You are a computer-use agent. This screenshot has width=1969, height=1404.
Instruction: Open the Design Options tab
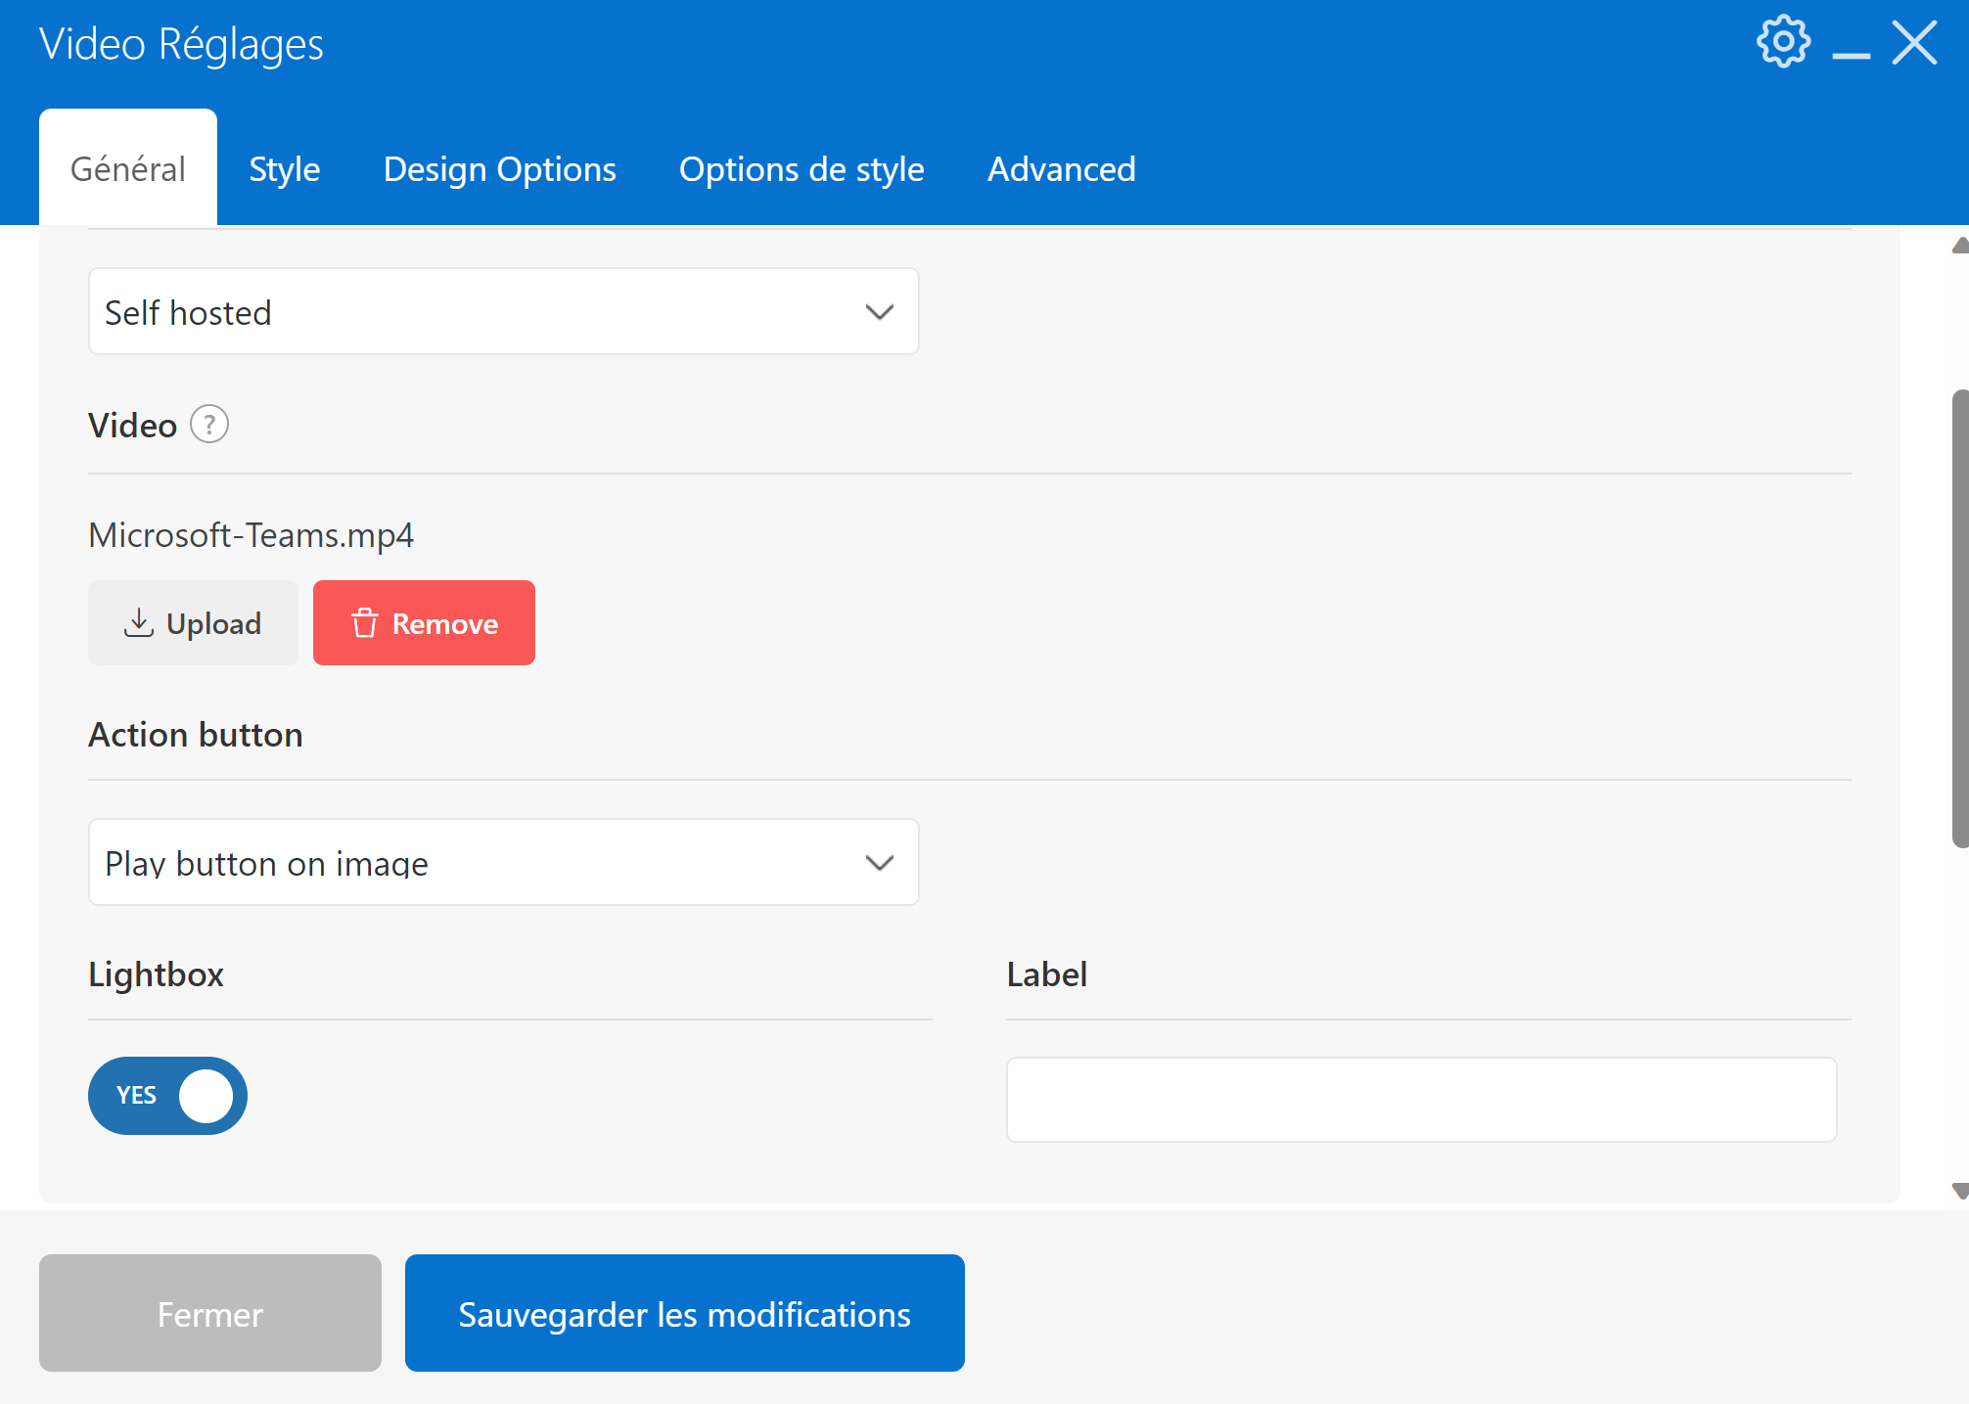click(499, 168)
